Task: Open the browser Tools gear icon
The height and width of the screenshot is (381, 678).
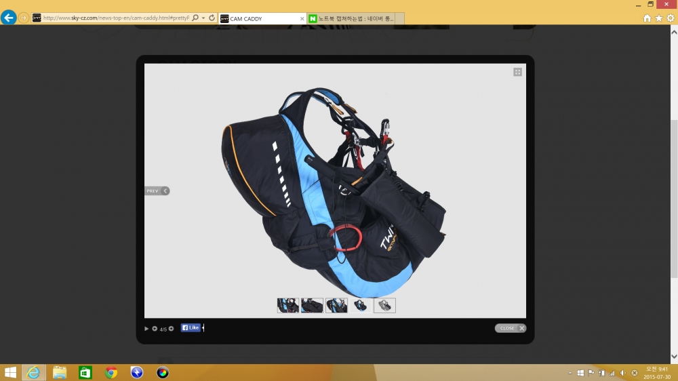Action: click(x=671, y=18)
